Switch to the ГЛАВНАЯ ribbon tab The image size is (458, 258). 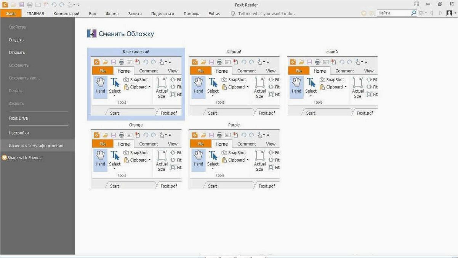point(35,14)
